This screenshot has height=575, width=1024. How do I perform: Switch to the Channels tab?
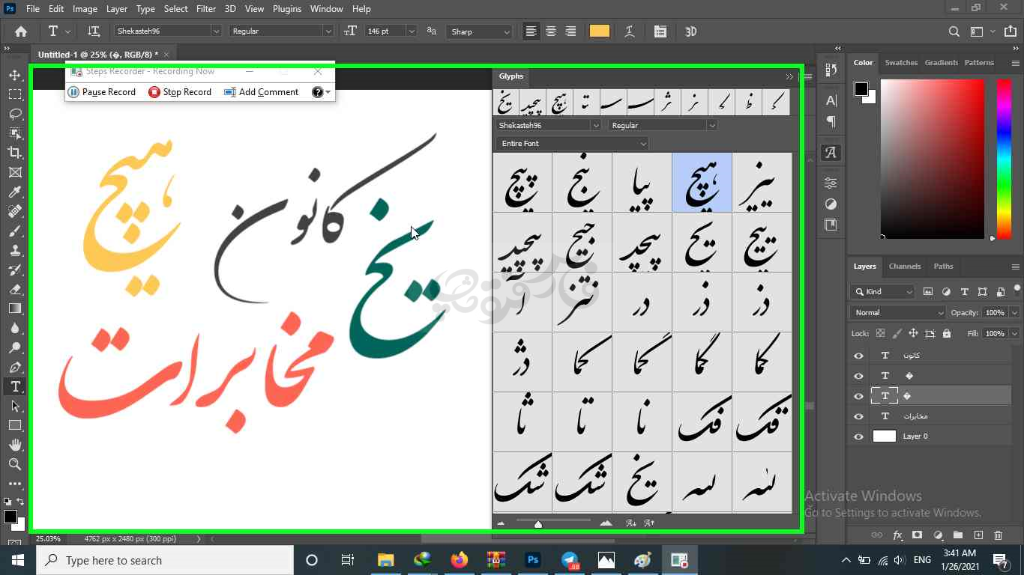point(904,267)
